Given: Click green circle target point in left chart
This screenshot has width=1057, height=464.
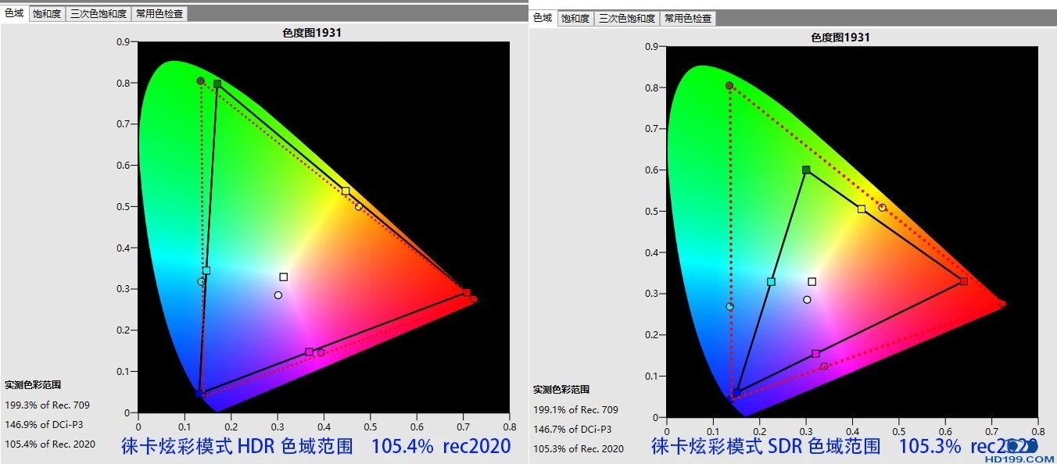Looking at the screenshot, I should 200,80.
